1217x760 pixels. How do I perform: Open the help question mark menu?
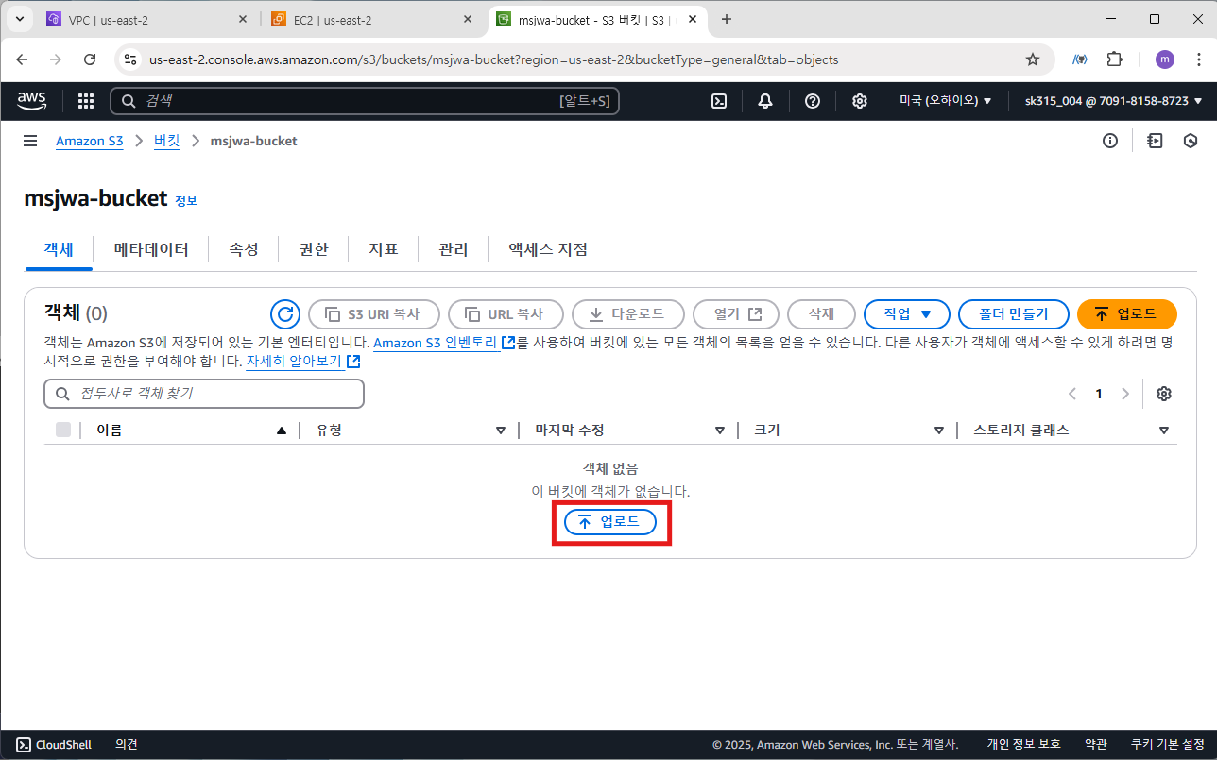click(x=813, y=101)
